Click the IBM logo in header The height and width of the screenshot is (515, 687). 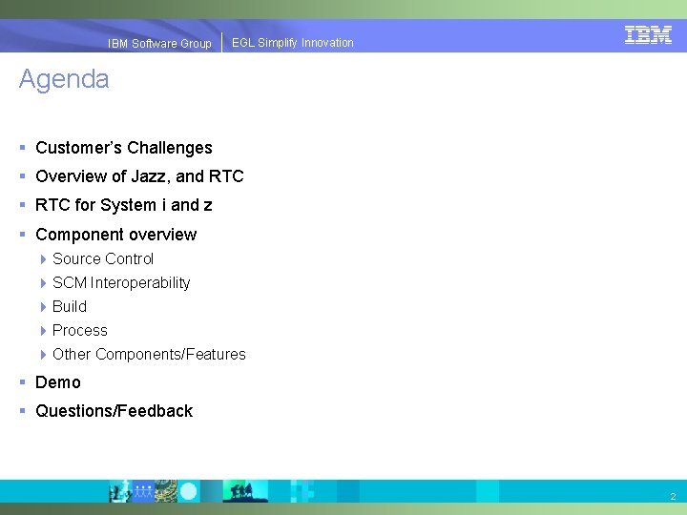[x=648, y=34]
